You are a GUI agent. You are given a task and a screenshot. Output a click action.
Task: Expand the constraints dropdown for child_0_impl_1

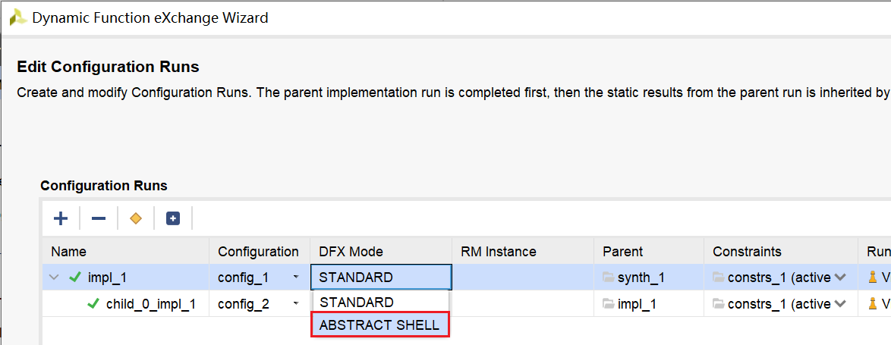pyautogui.click(x=840, y=304)
